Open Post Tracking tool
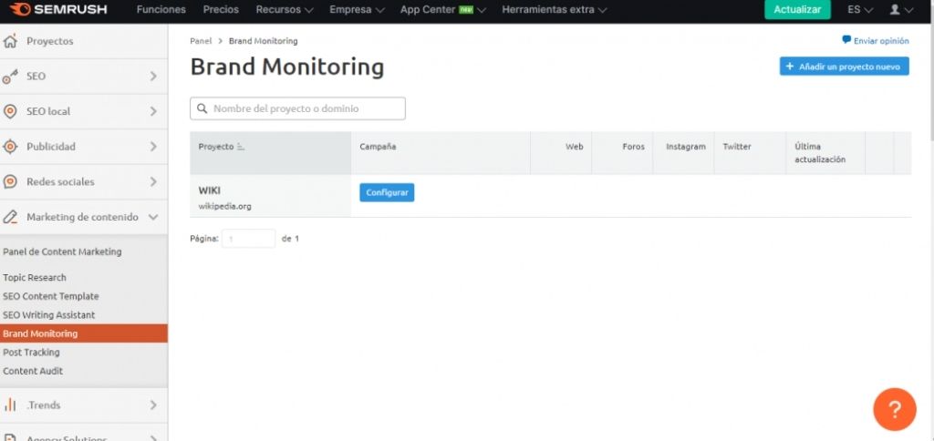This screenshot has width=934, height=441. 31,353
